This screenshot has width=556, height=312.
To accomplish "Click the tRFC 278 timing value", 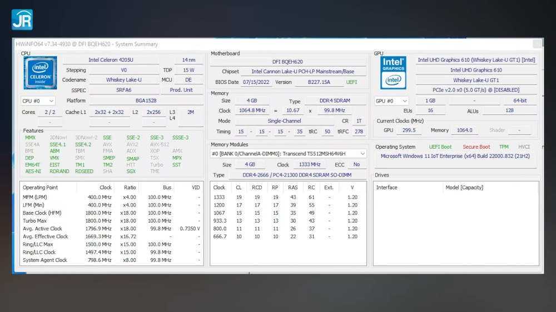I will coord(359,132).
